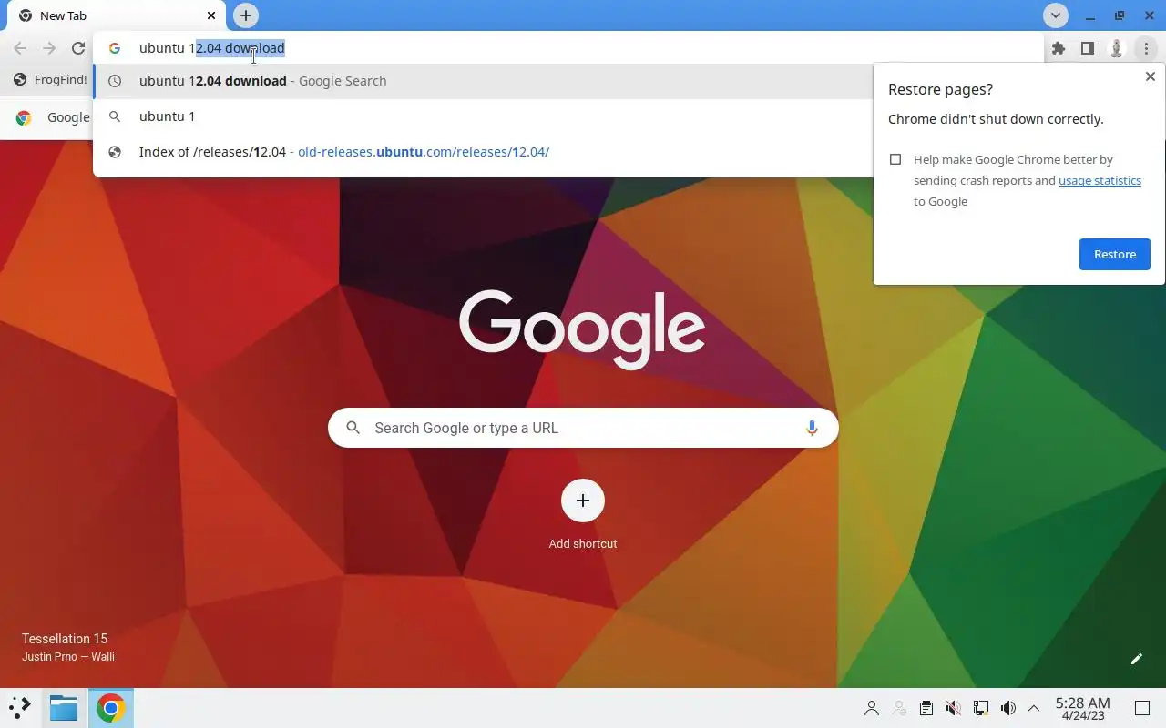Open the application launcher in the taskbar

(x=20, y=708)
